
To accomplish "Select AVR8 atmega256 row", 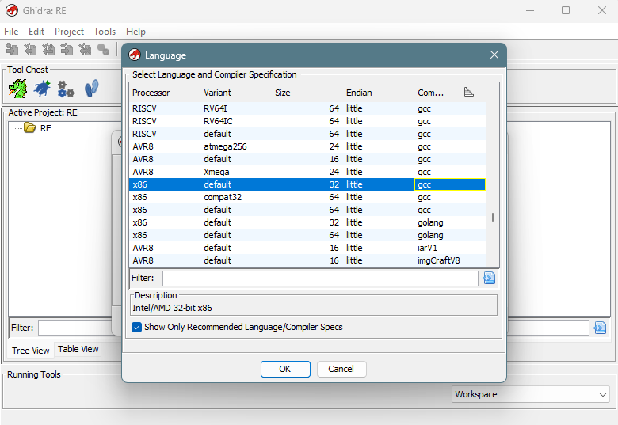I will tap(308, 146).
